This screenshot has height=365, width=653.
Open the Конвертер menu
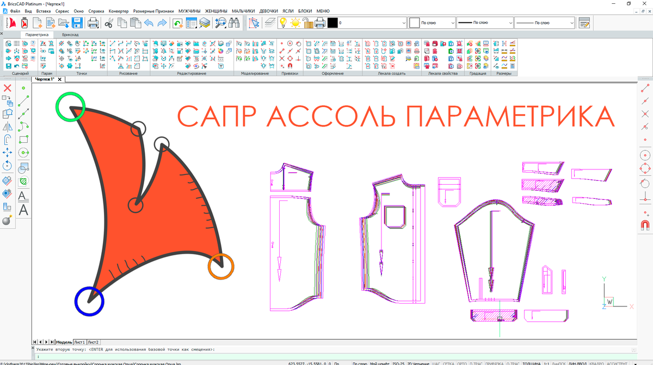[119, 11]
